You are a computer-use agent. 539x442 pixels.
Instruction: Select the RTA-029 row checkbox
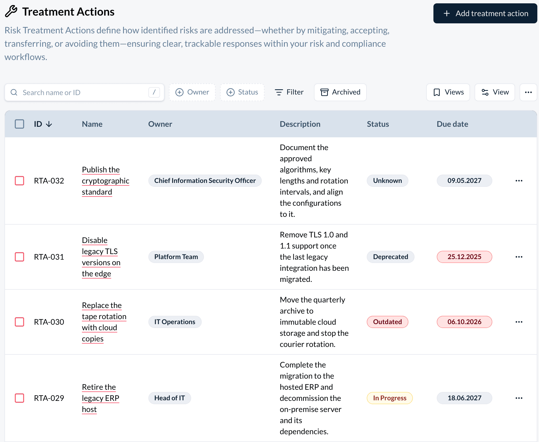tap(19, 398)
